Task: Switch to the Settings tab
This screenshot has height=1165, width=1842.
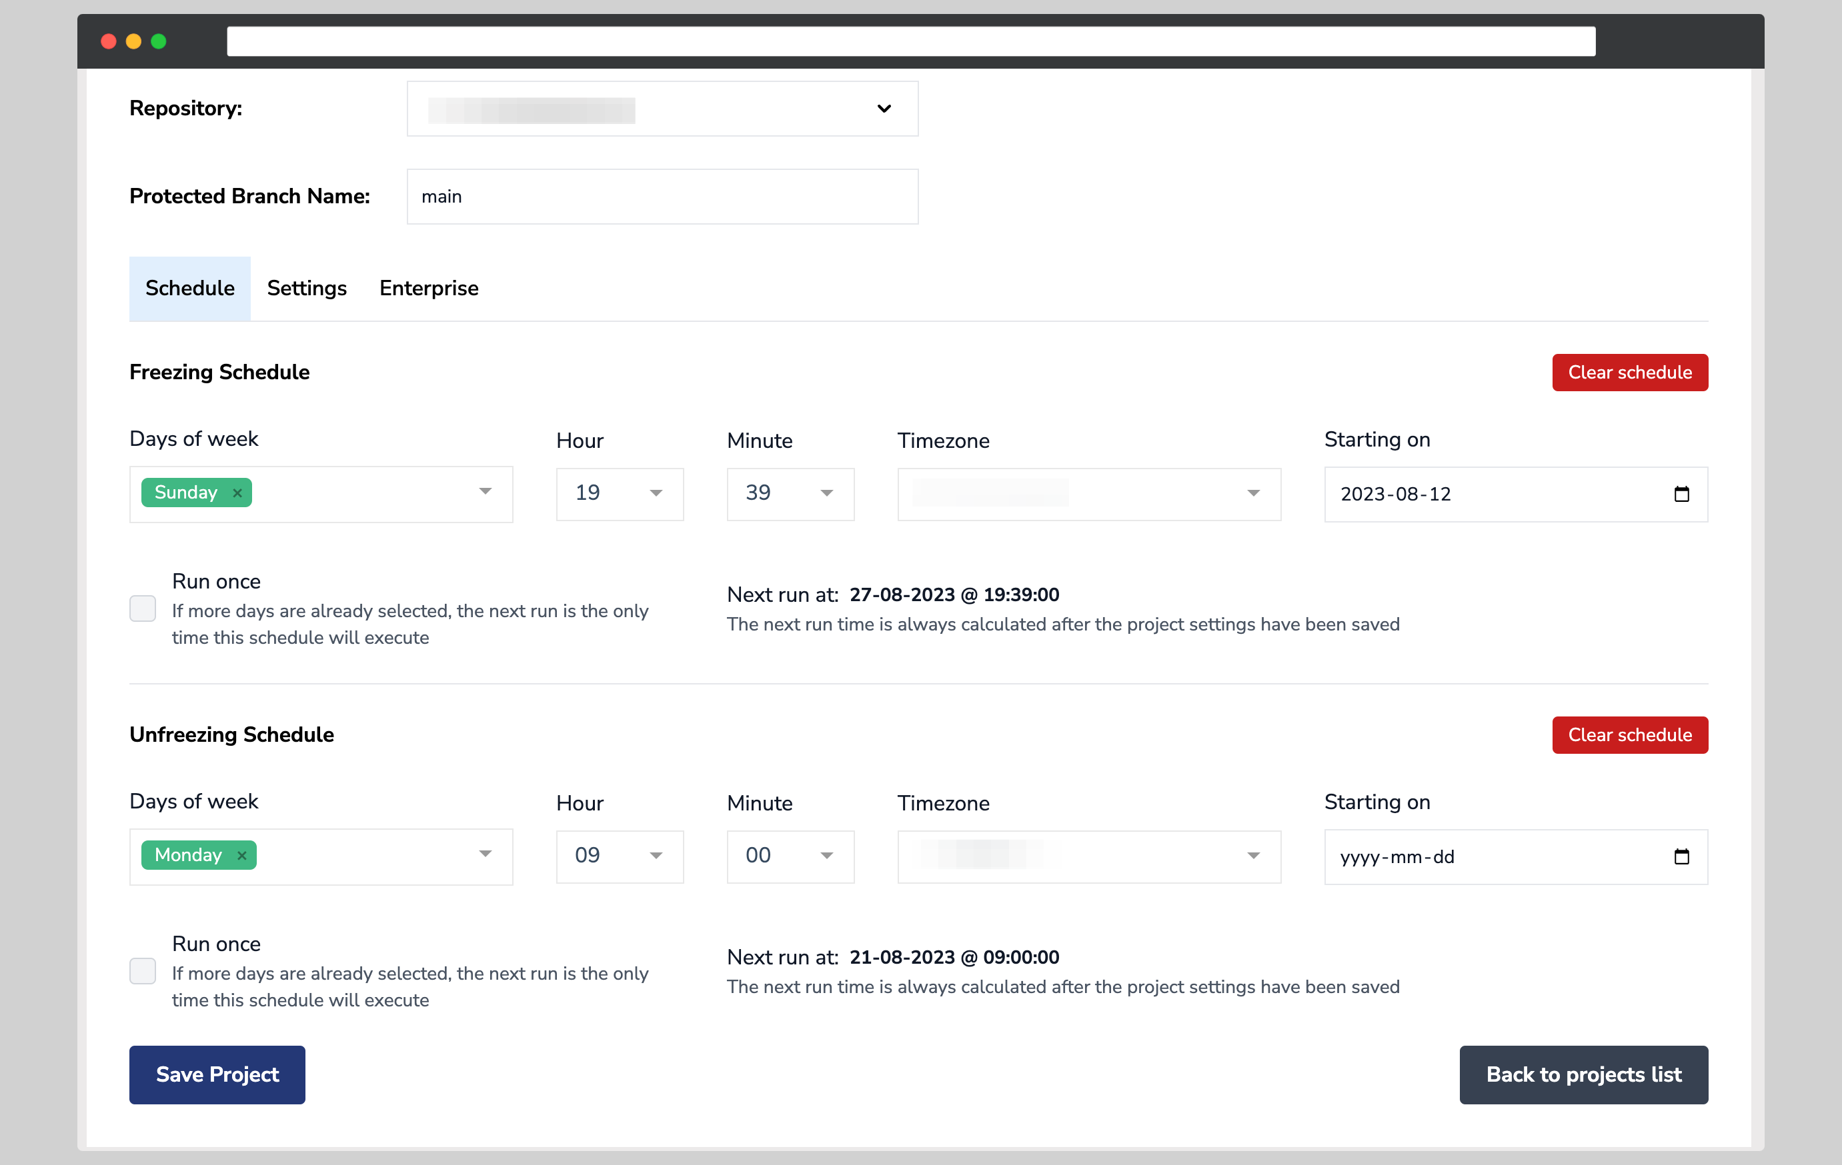Action: coord(306,288)
